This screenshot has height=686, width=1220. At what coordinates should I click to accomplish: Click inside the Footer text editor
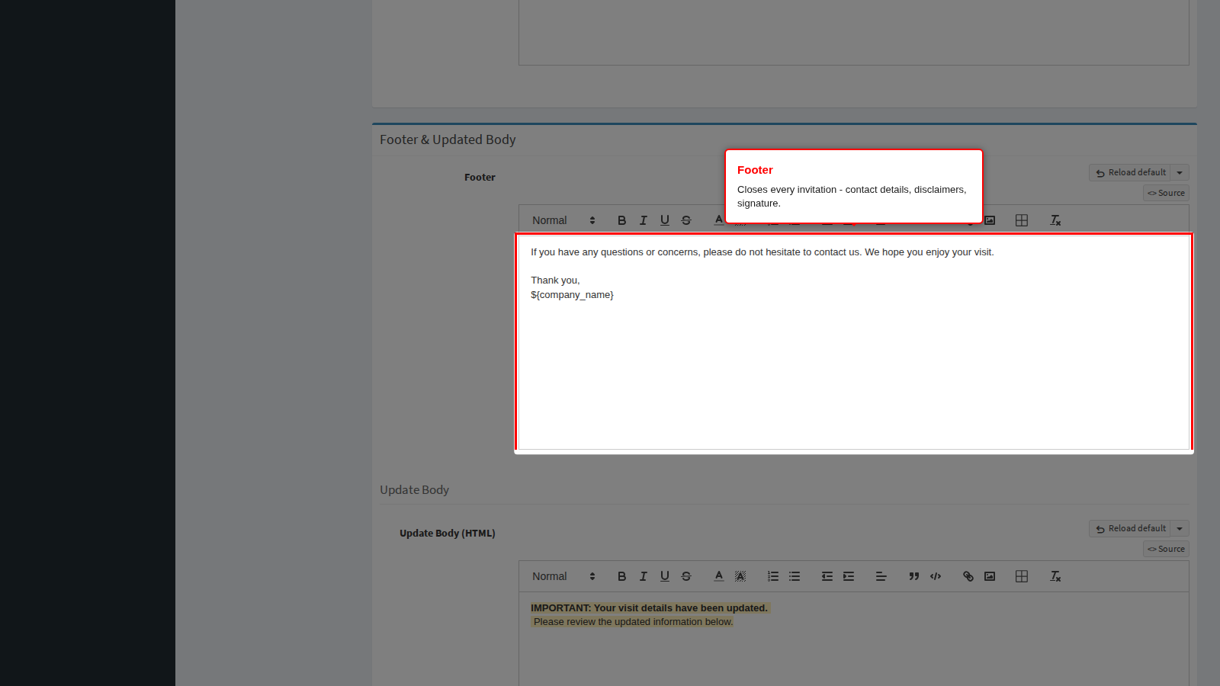tap(854, 342)
